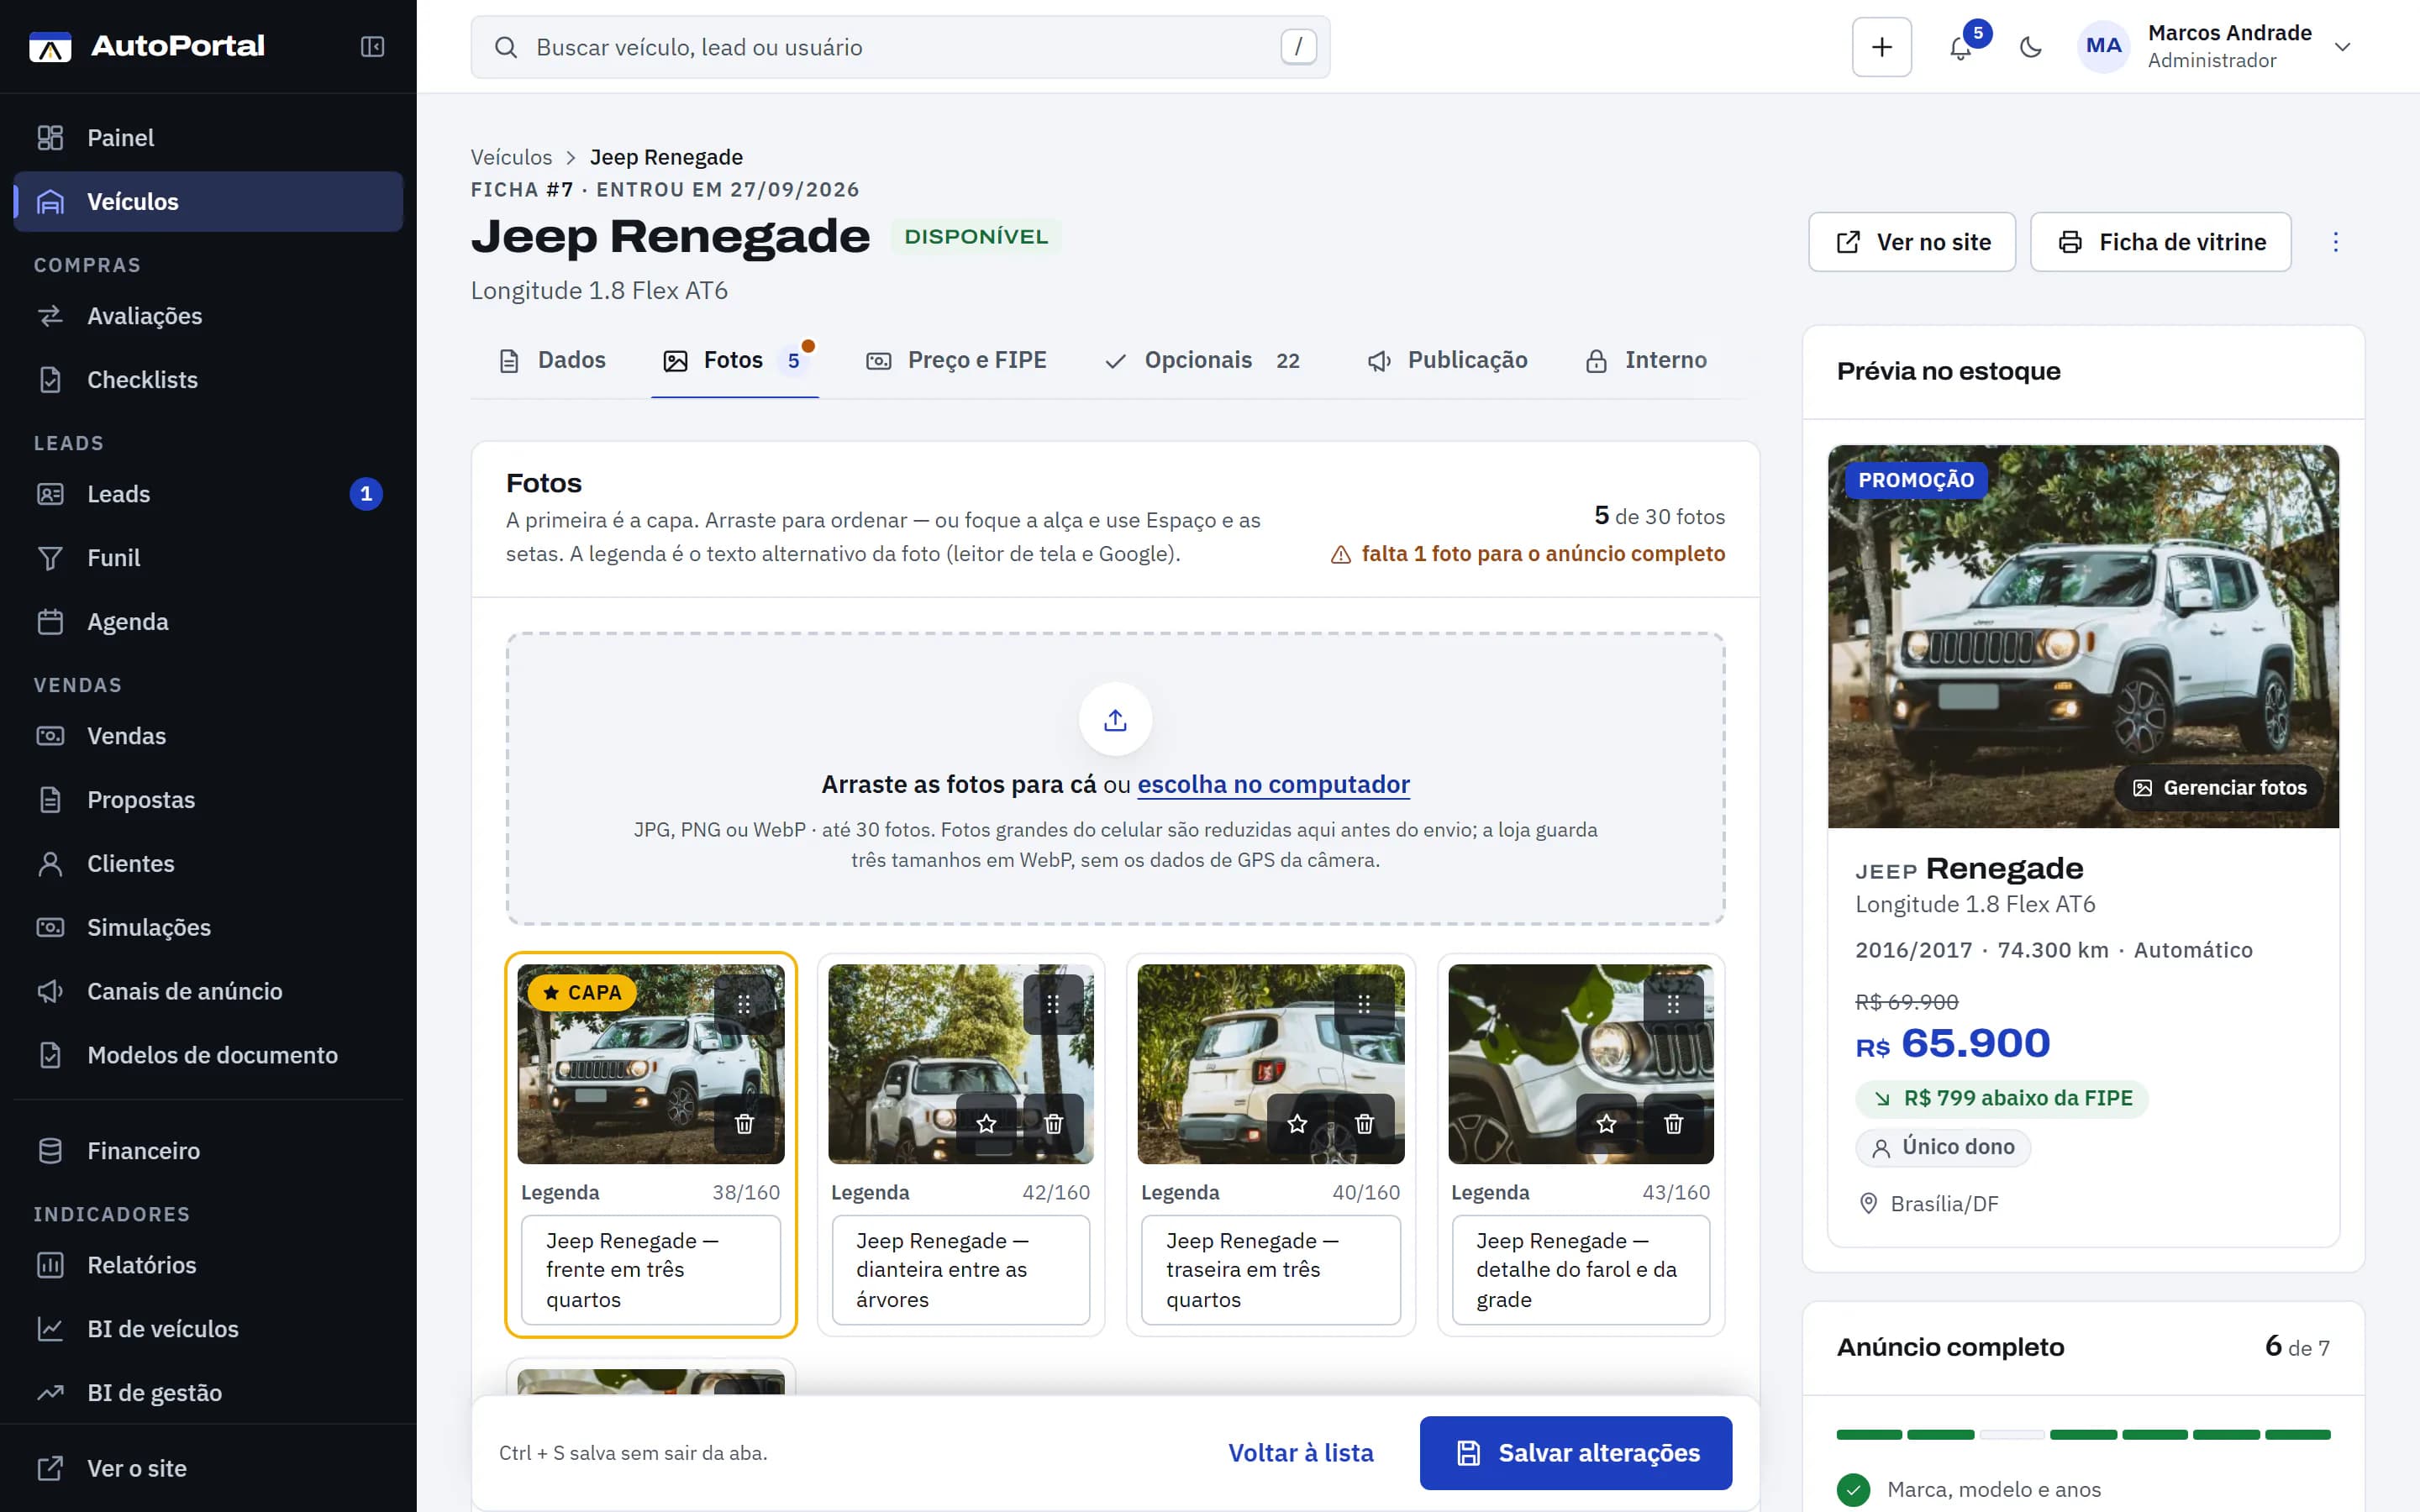Click Voltar à lista link
Viewport: 2420px width, 1512px height.
pos(1301,1452)
